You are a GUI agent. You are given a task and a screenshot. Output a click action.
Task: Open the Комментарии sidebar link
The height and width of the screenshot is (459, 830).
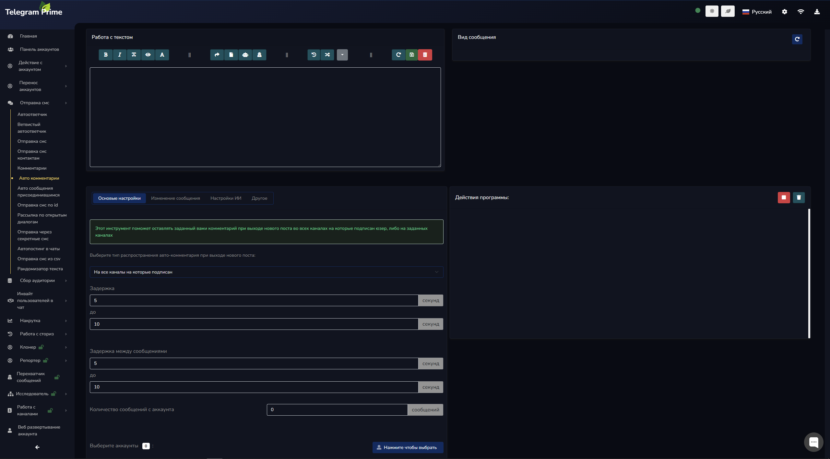[32, 168]
